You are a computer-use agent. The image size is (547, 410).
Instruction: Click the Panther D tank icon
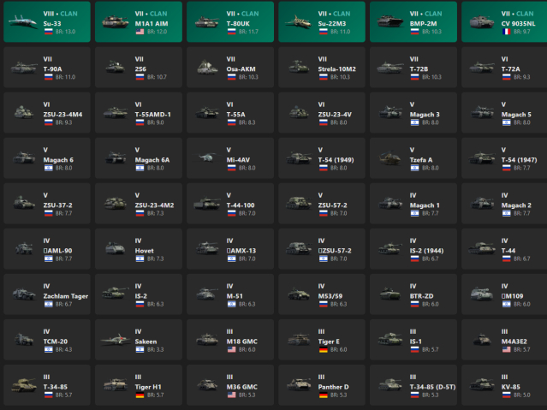click(x=297, y=384)
